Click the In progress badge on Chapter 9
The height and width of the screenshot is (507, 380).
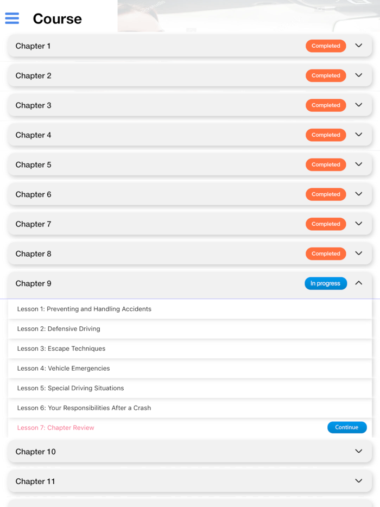tap(326, 283)
